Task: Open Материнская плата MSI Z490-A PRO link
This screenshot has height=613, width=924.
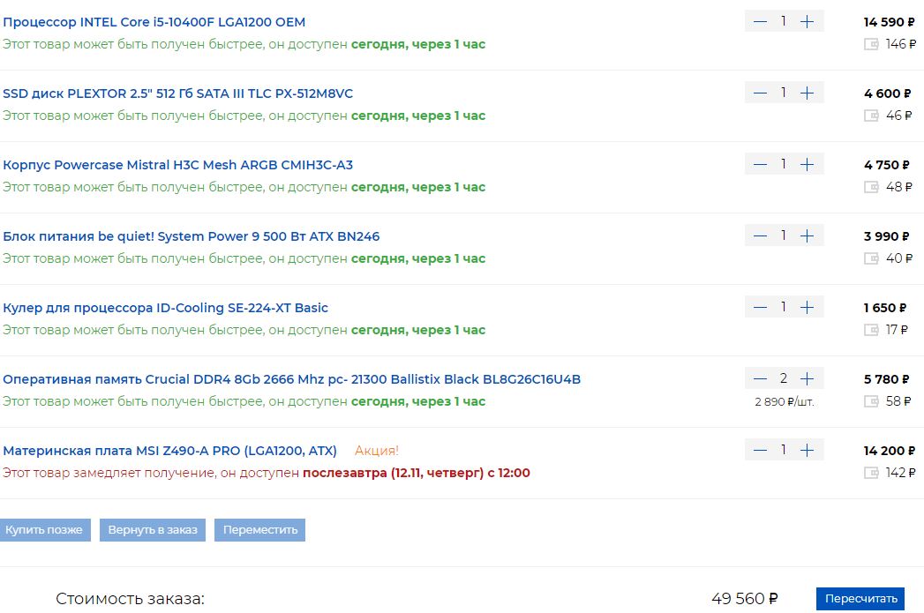Action: click(169, 451)
